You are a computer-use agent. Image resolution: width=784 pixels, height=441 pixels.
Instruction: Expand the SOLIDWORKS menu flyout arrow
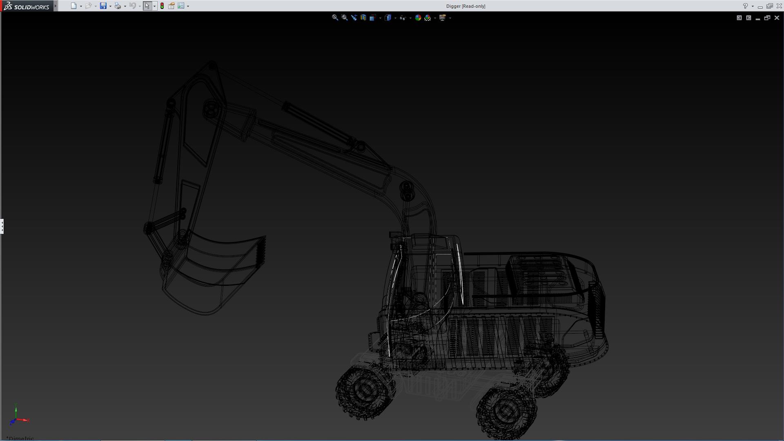point(56,6)
